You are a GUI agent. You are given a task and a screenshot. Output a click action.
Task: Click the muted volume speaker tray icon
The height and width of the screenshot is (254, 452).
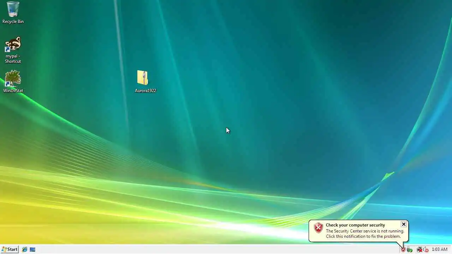coord(426,250)
